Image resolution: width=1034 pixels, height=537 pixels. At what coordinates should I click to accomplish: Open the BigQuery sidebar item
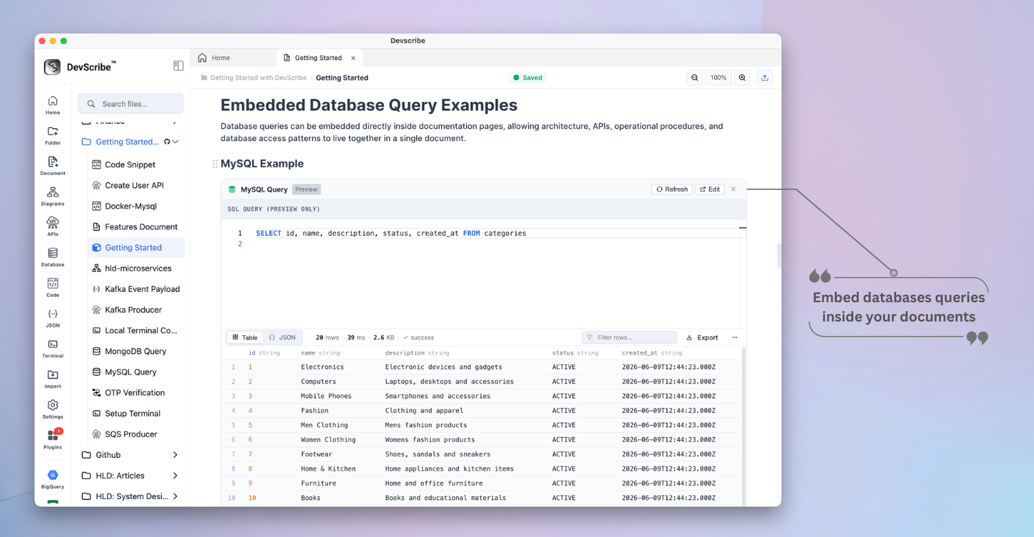pyautogui.click(x=52, y=478)
